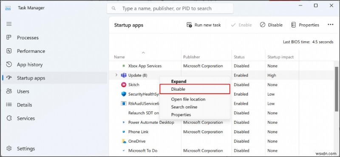Screen dimensions: 340x157
Task: Select Search online in context menu
Action: (184, 107)
